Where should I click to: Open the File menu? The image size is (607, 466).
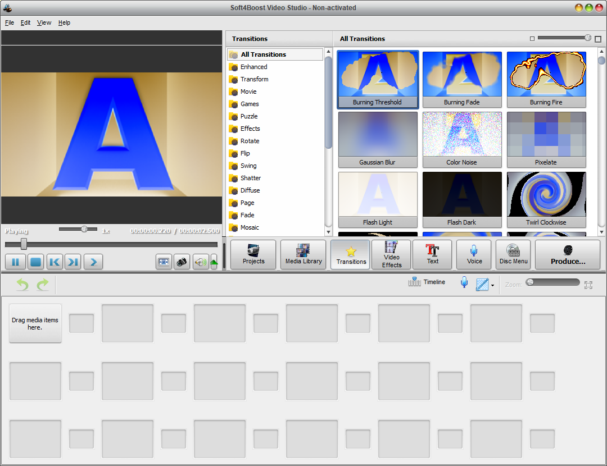pos(9,22)
